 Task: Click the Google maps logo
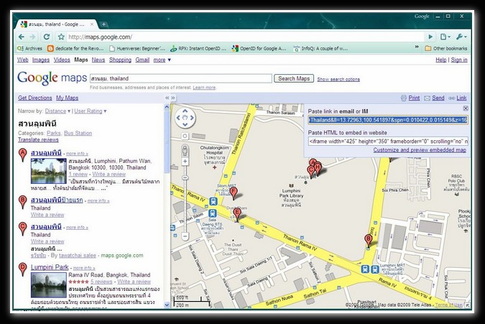(52, 78)
